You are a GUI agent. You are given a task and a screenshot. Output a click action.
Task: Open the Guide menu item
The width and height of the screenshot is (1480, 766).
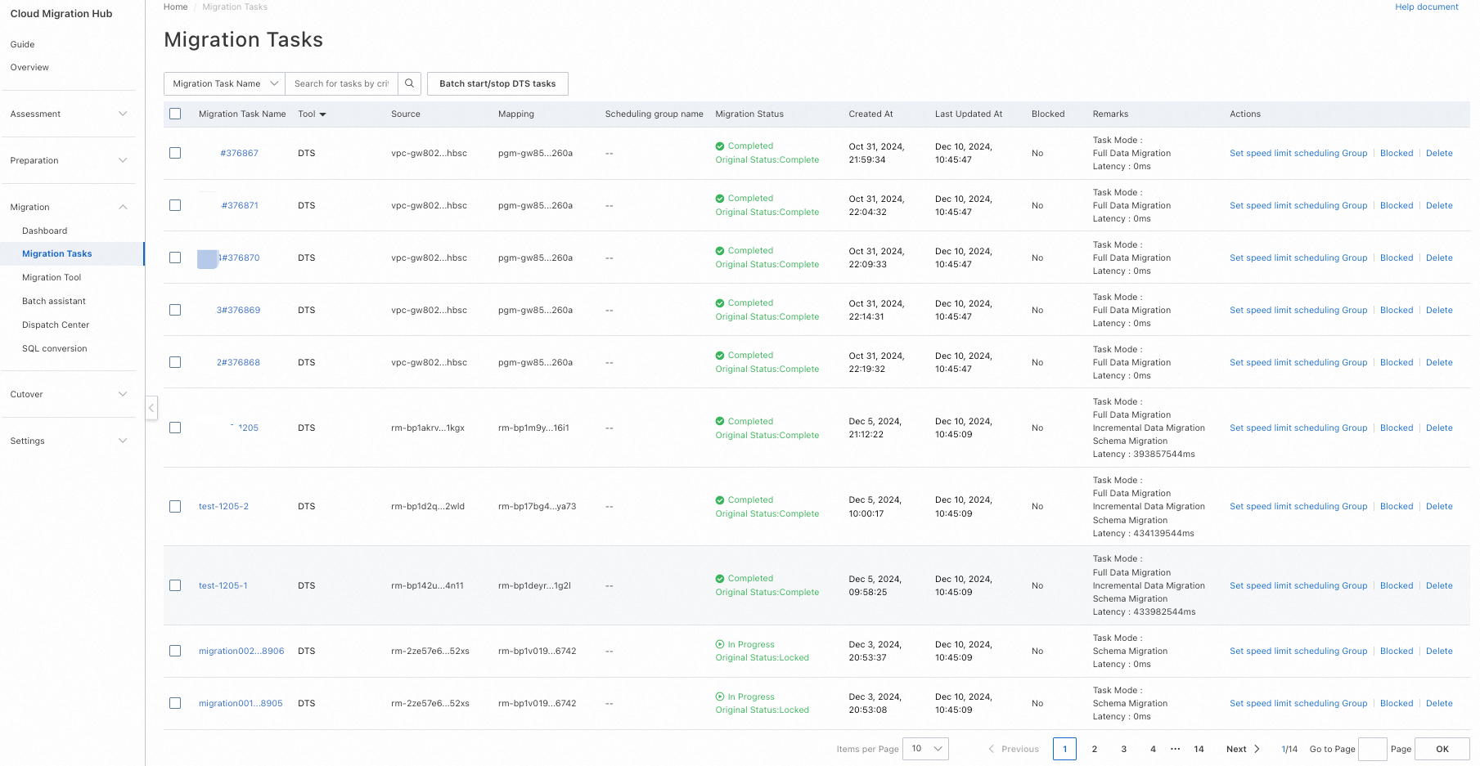[23, 44]
